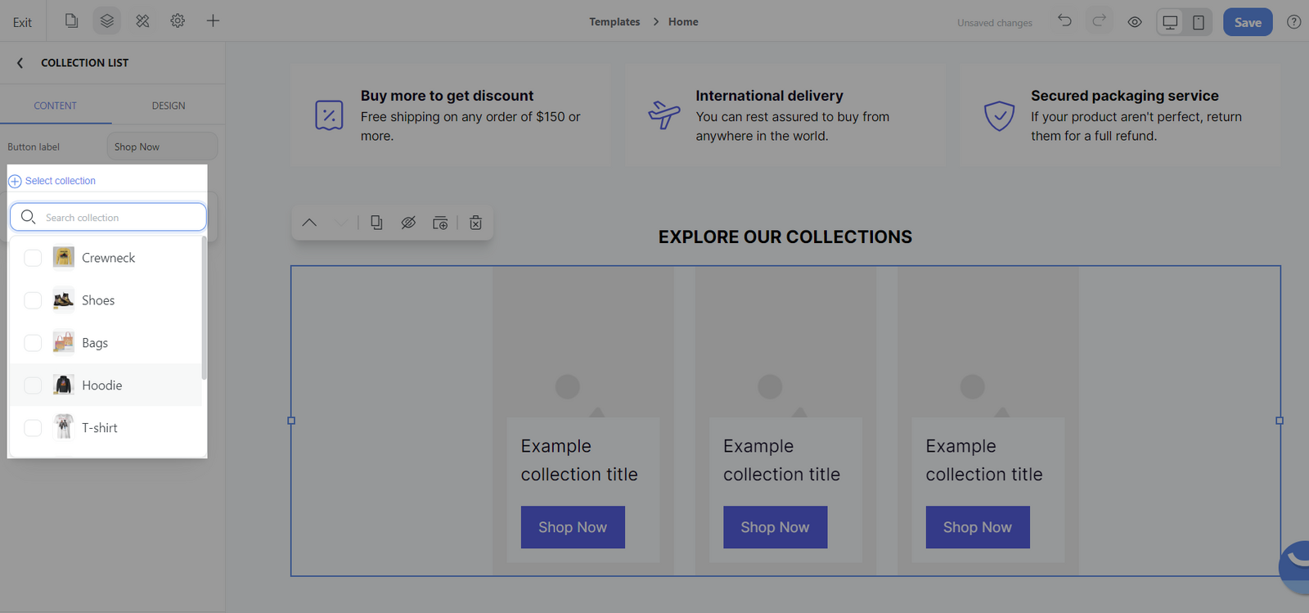1309x613 pixels.
Task: Click the discount tag icon
Action: click(329, 115)
